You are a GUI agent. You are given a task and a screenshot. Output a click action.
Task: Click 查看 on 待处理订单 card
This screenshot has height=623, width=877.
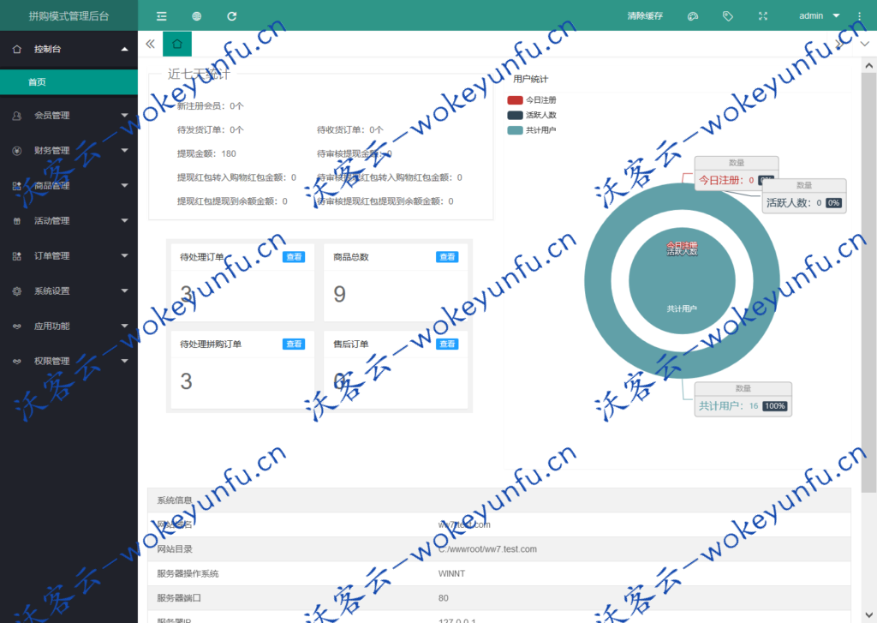(x=294, y=257)
